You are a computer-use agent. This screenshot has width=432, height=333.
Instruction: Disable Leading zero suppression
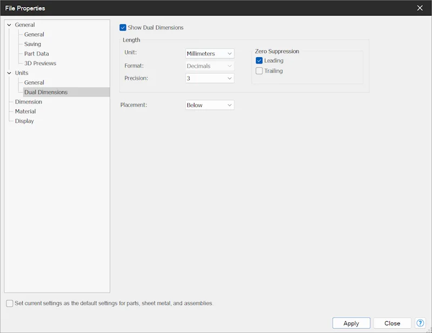point(259,60)
